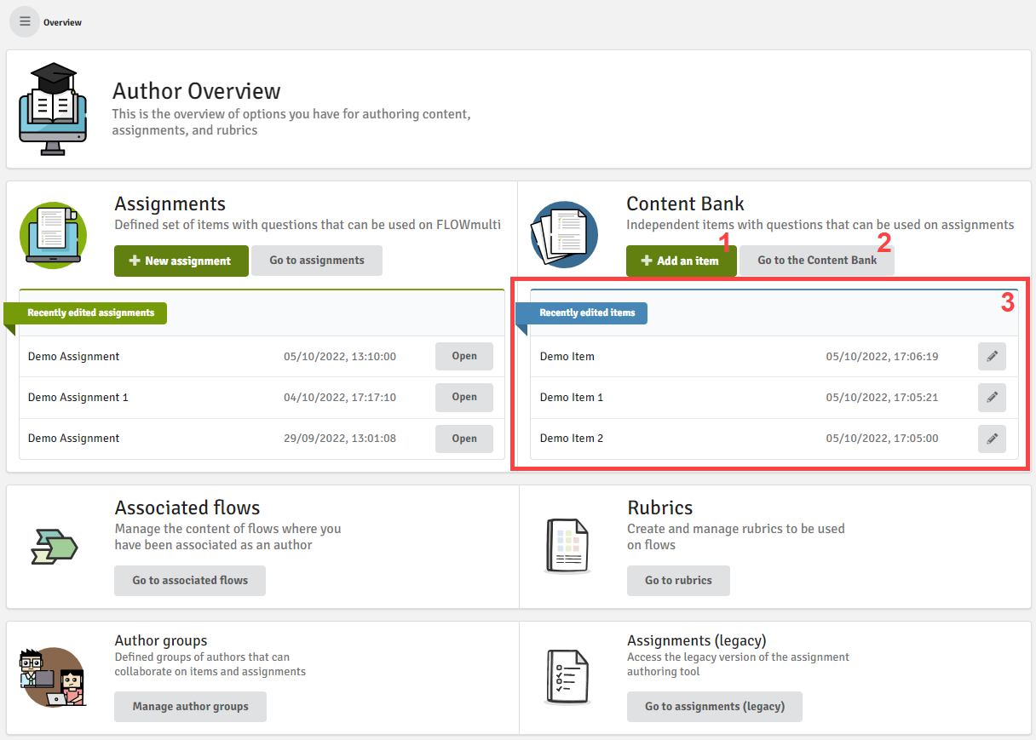The height and width of the screenshot is (740, 1036).
Task: Select Recently edited assignments label
Action: 91,313
